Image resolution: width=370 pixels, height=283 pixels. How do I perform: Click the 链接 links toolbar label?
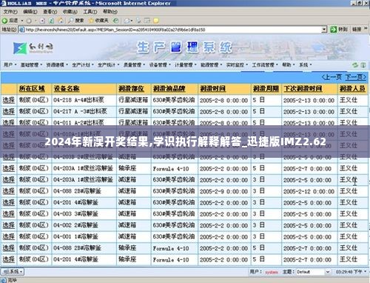[357, 30]
